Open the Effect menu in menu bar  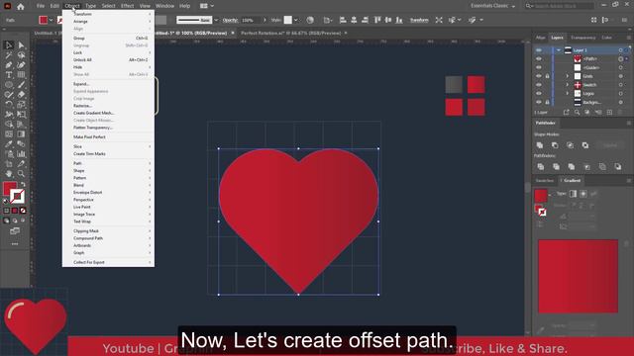click(127, 6)
